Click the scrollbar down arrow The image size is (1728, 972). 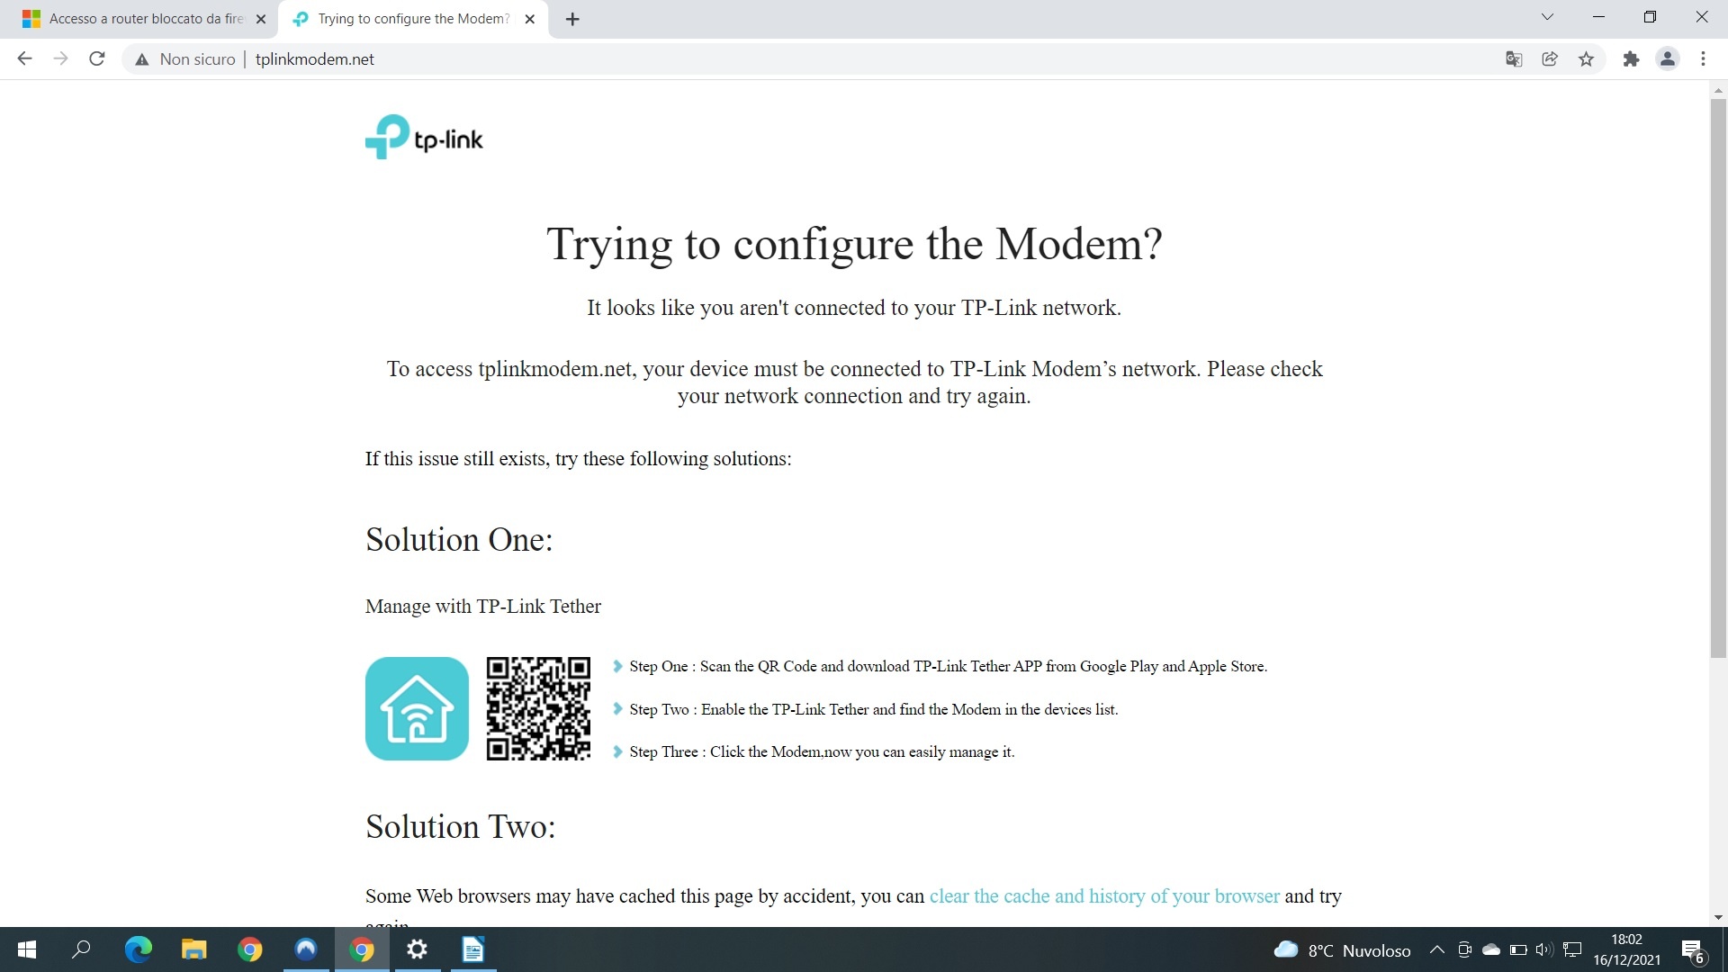pyautogui.click(x=1718, y=918)
